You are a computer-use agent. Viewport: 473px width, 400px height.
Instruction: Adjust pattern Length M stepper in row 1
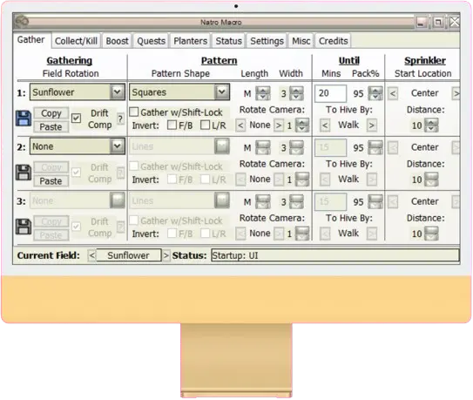[x=263, y=93]
